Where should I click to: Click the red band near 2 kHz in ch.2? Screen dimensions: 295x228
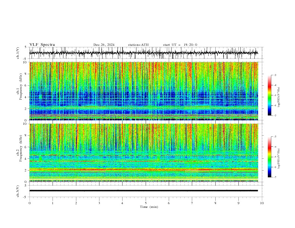pos(143,170)
